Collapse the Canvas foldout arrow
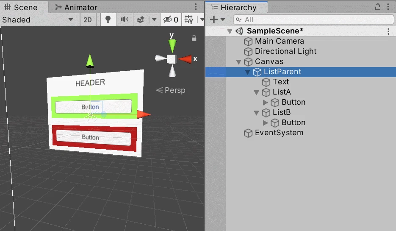This screenshot has height=231, width=396. 239,61
